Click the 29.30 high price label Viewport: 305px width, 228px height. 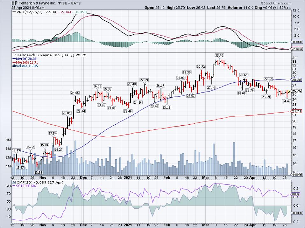pos(187,72)
